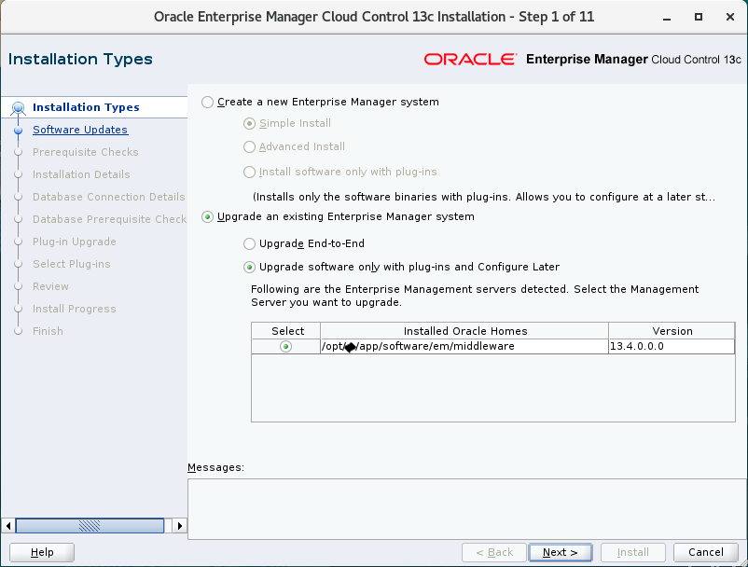Click the Review step label
Screen dimensions: 748x567
[50, 286]
